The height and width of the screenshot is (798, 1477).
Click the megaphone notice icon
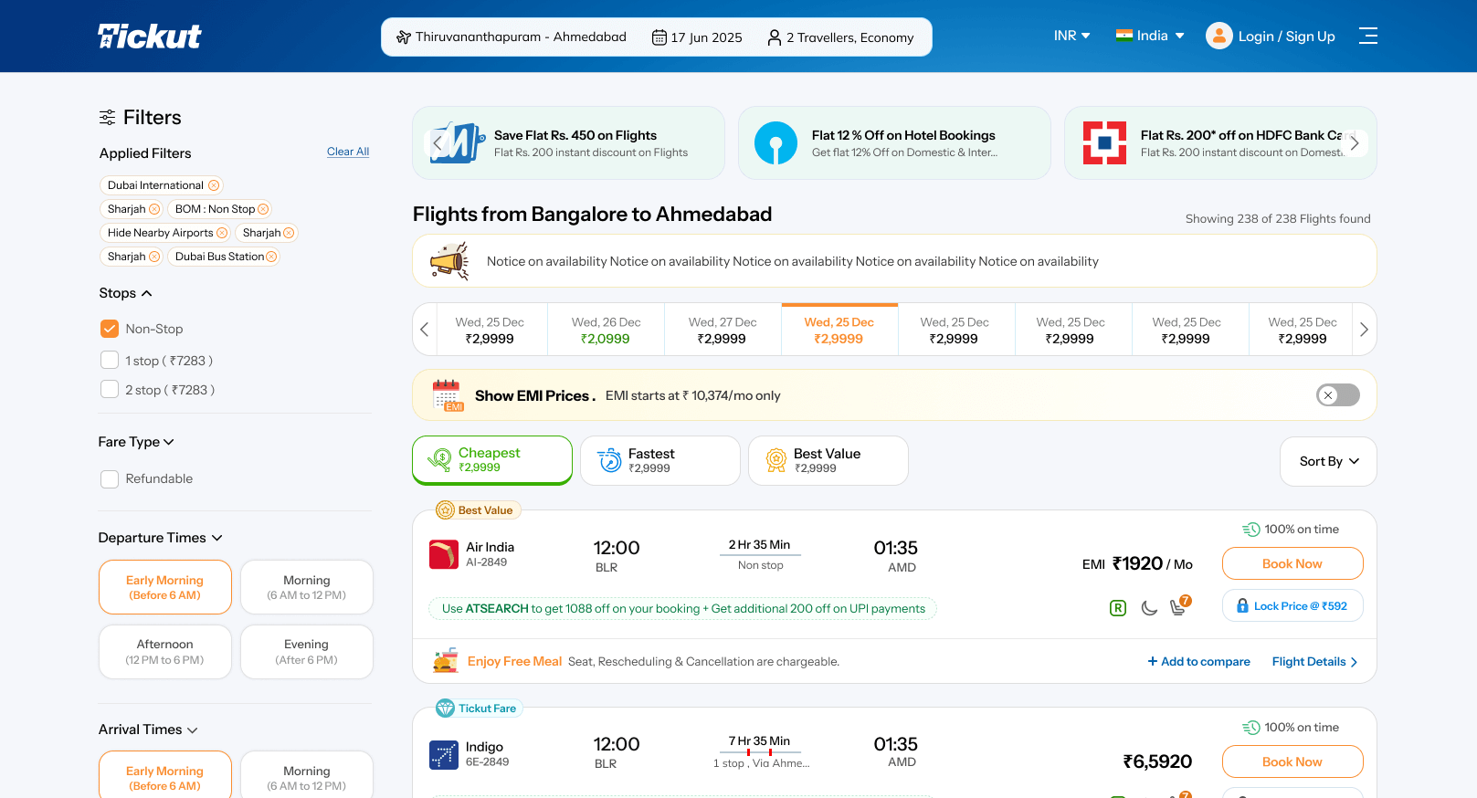click(449, 261)
